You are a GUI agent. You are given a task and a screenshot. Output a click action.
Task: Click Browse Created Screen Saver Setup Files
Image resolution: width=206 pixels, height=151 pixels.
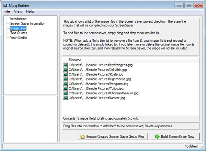click(112, 137)
